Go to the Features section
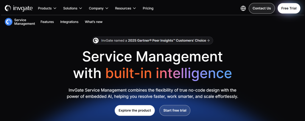 click(47, 22)
